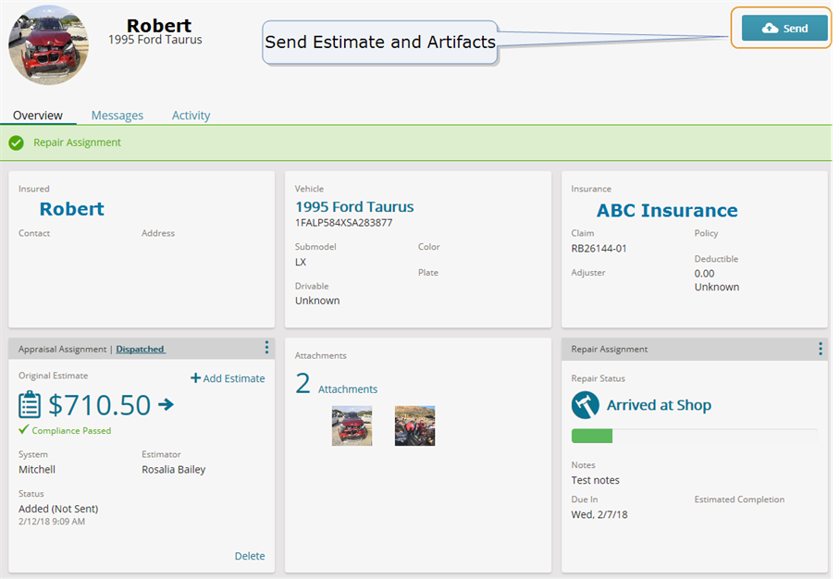Open Repair Assignment panel three-dot menu
This screenshot has height=579, width=840.
(x=821, y=349)
